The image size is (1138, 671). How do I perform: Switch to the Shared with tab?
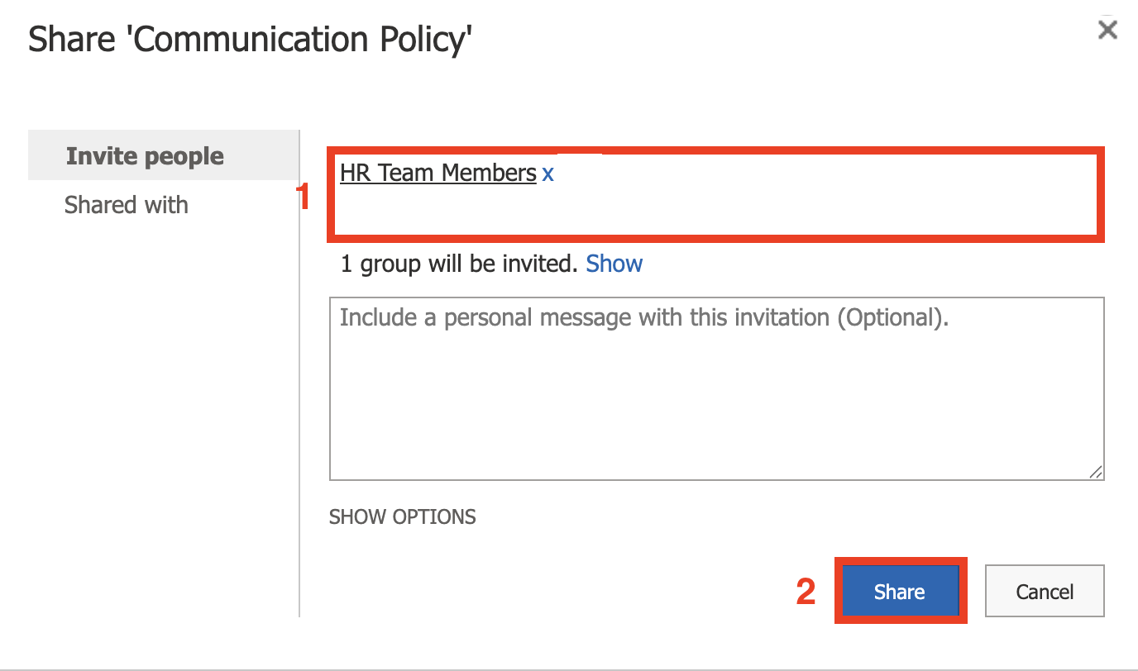126,204
